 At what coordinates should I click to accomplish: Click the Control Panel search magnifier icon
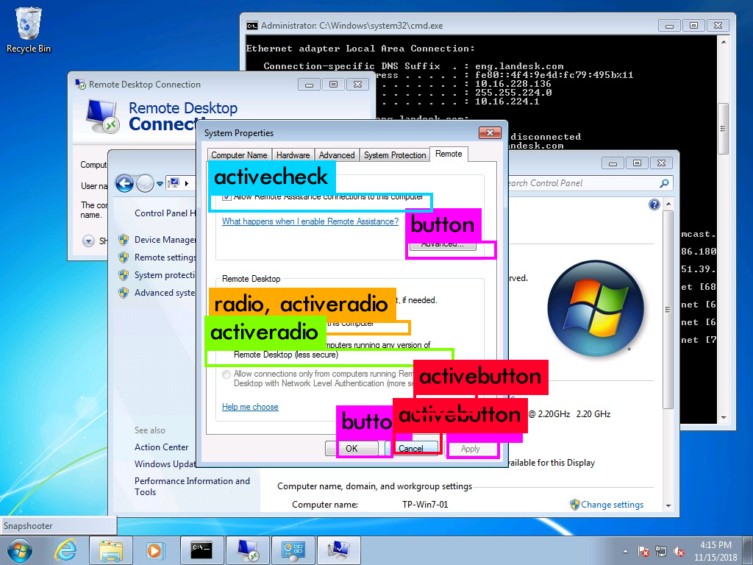665,183
